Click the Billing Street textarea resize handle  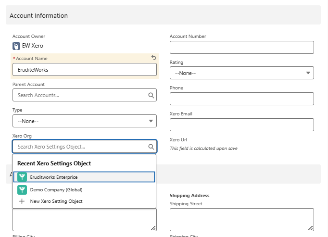153,228
